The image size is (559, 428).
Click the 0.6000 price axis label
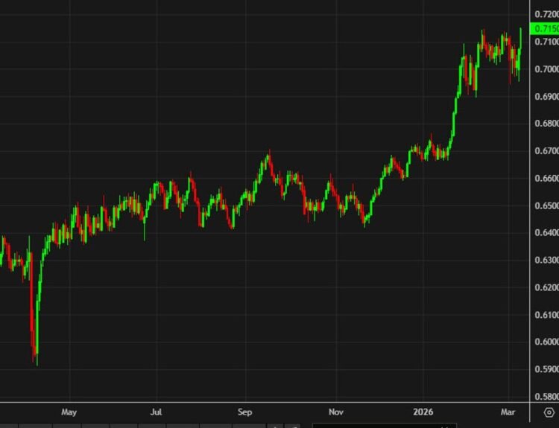[x=546, y=342]
